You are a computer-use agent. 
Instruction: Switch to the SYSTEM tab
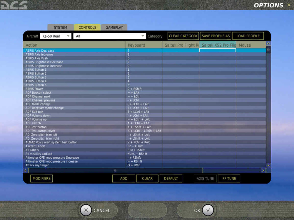60,27
